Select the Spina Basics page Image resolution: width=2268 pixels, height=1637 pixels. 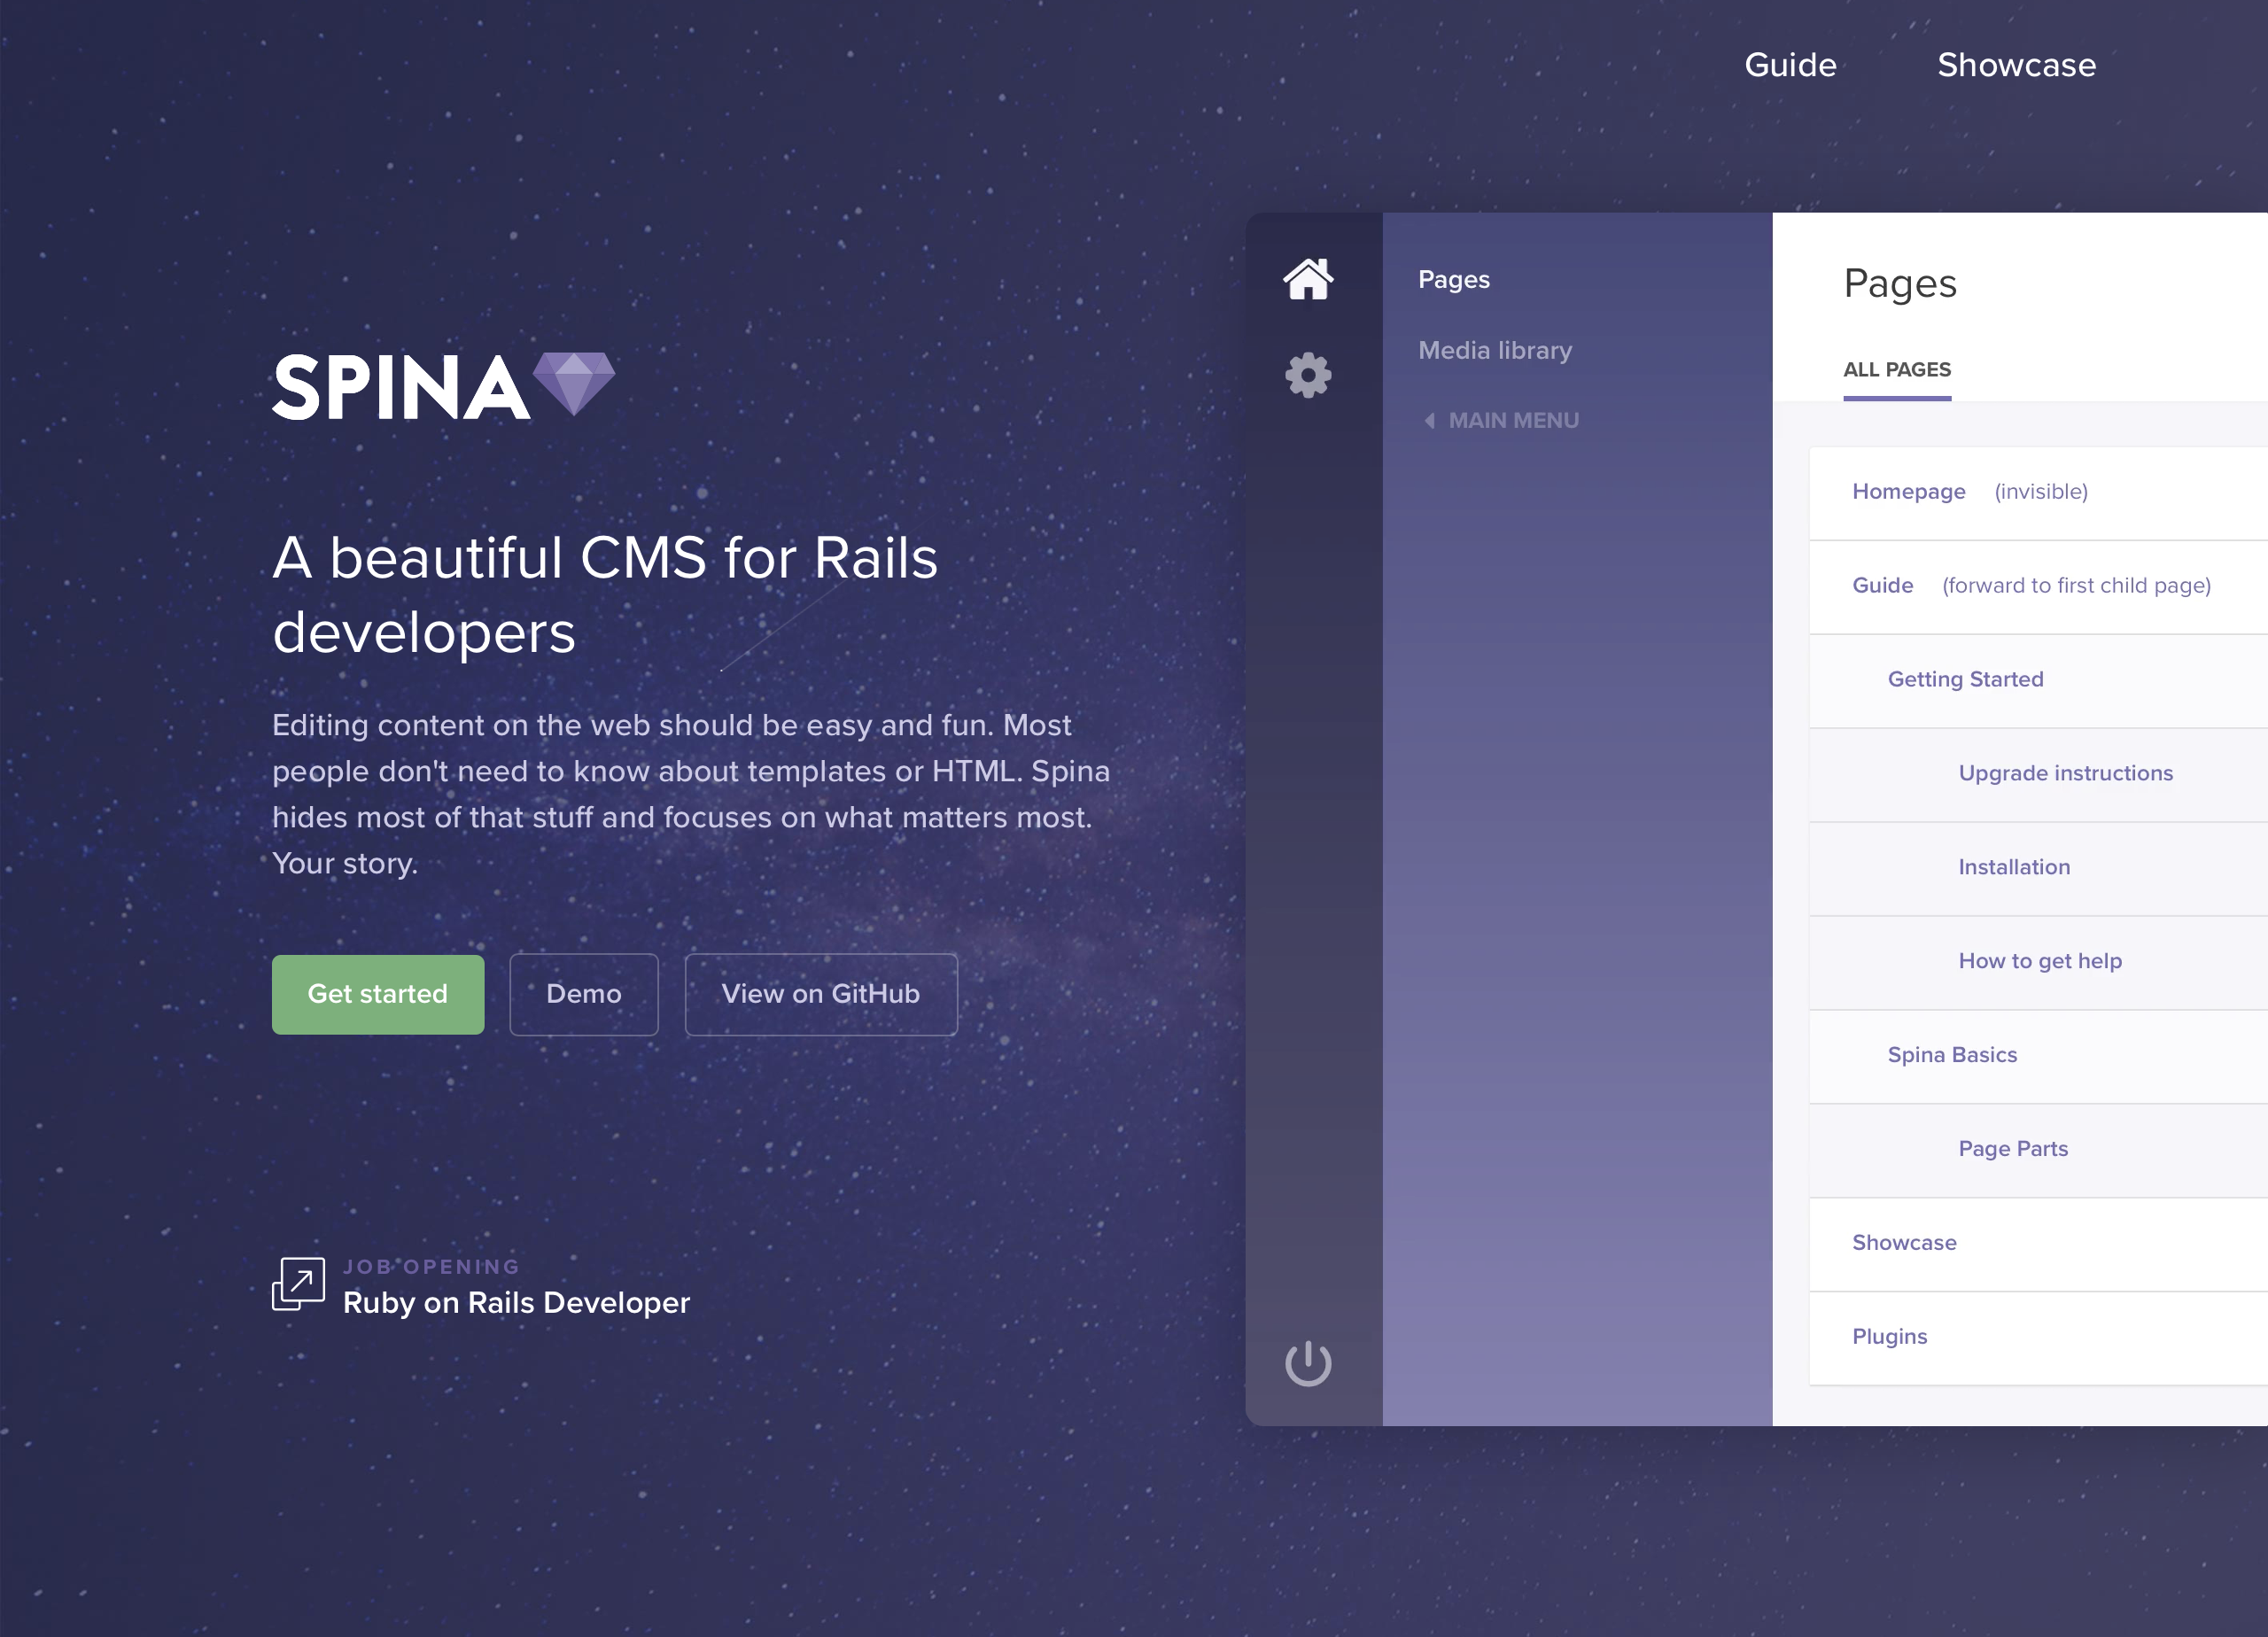[1952, 1054]
